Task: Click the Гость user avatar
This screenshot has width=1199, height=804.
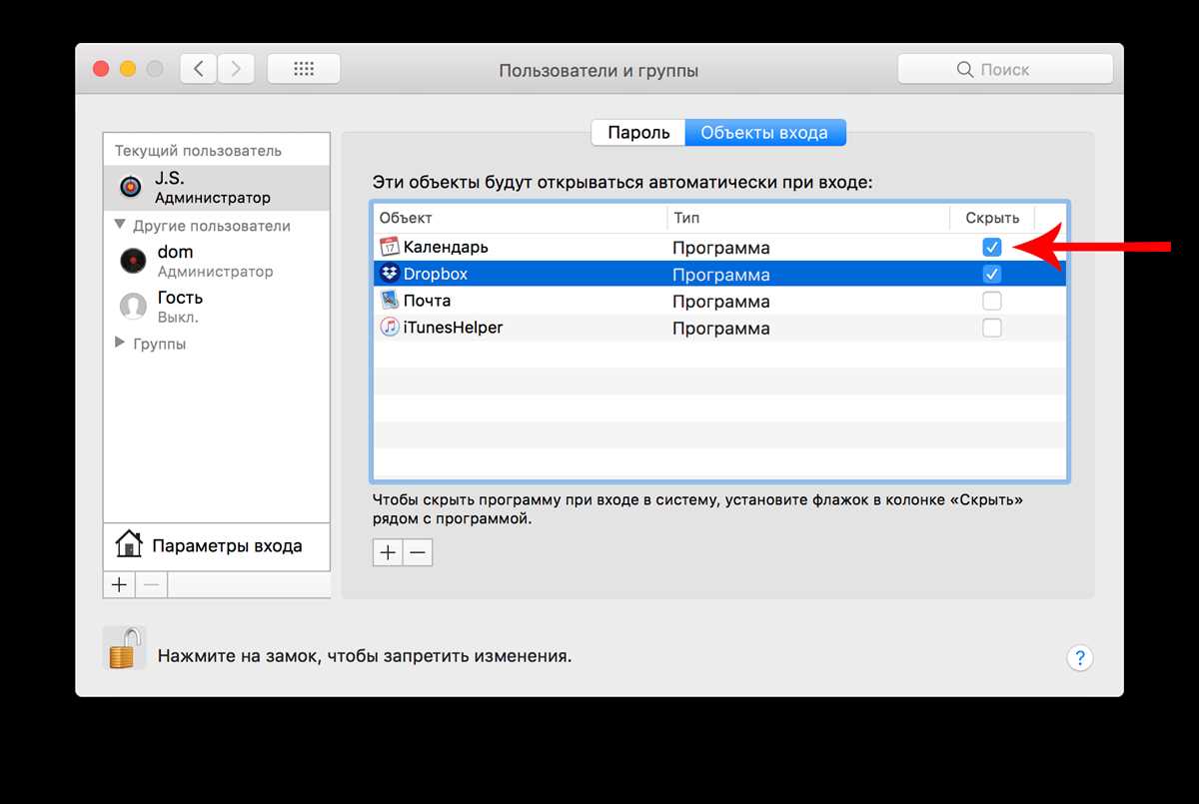Action: 132,306
